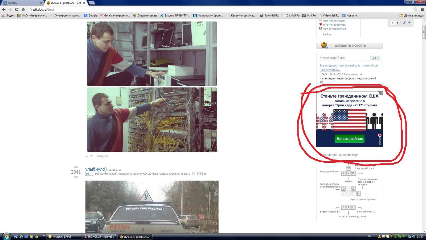Switch to IRONCLUB taskbar window
Screen dimensions: 426x240
tap(100, 237)
